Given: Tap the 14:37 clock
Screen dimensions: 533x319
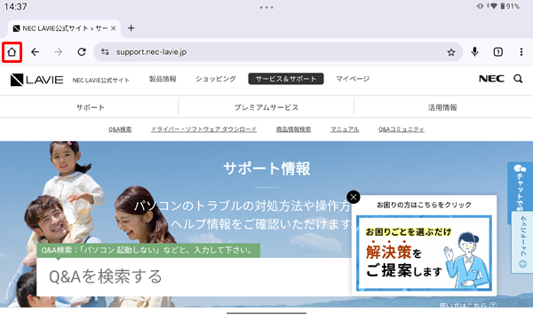Looking at the screenshot, I should coord(15,6).
